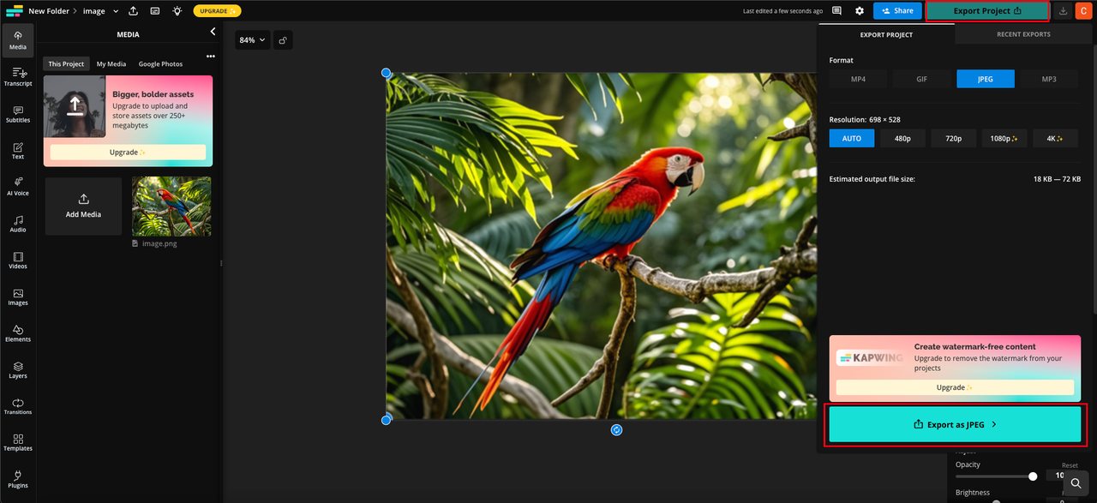Screen dimensions: 1097x503
Task: Switch to the Export Project tab
Action: point(886,34)
